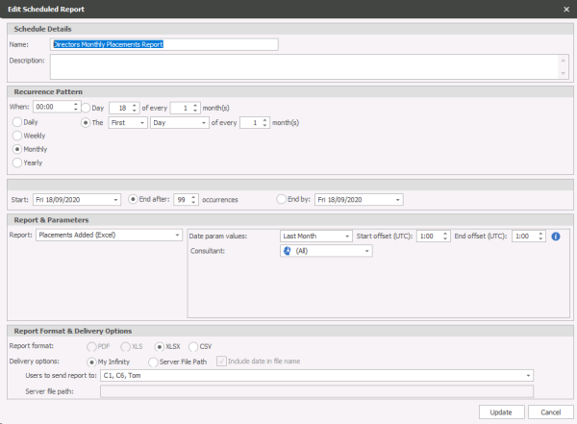Viewport: 577px width, 424px height.
Task: Select the Weekly recurrence option
Action: coord(17,136)
